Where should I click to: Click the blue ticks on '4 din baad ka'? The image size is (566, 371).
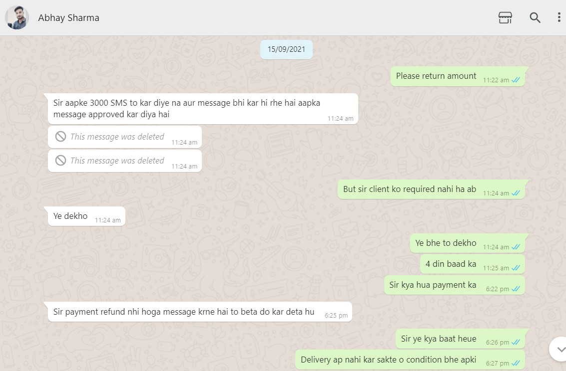point(516,268)
